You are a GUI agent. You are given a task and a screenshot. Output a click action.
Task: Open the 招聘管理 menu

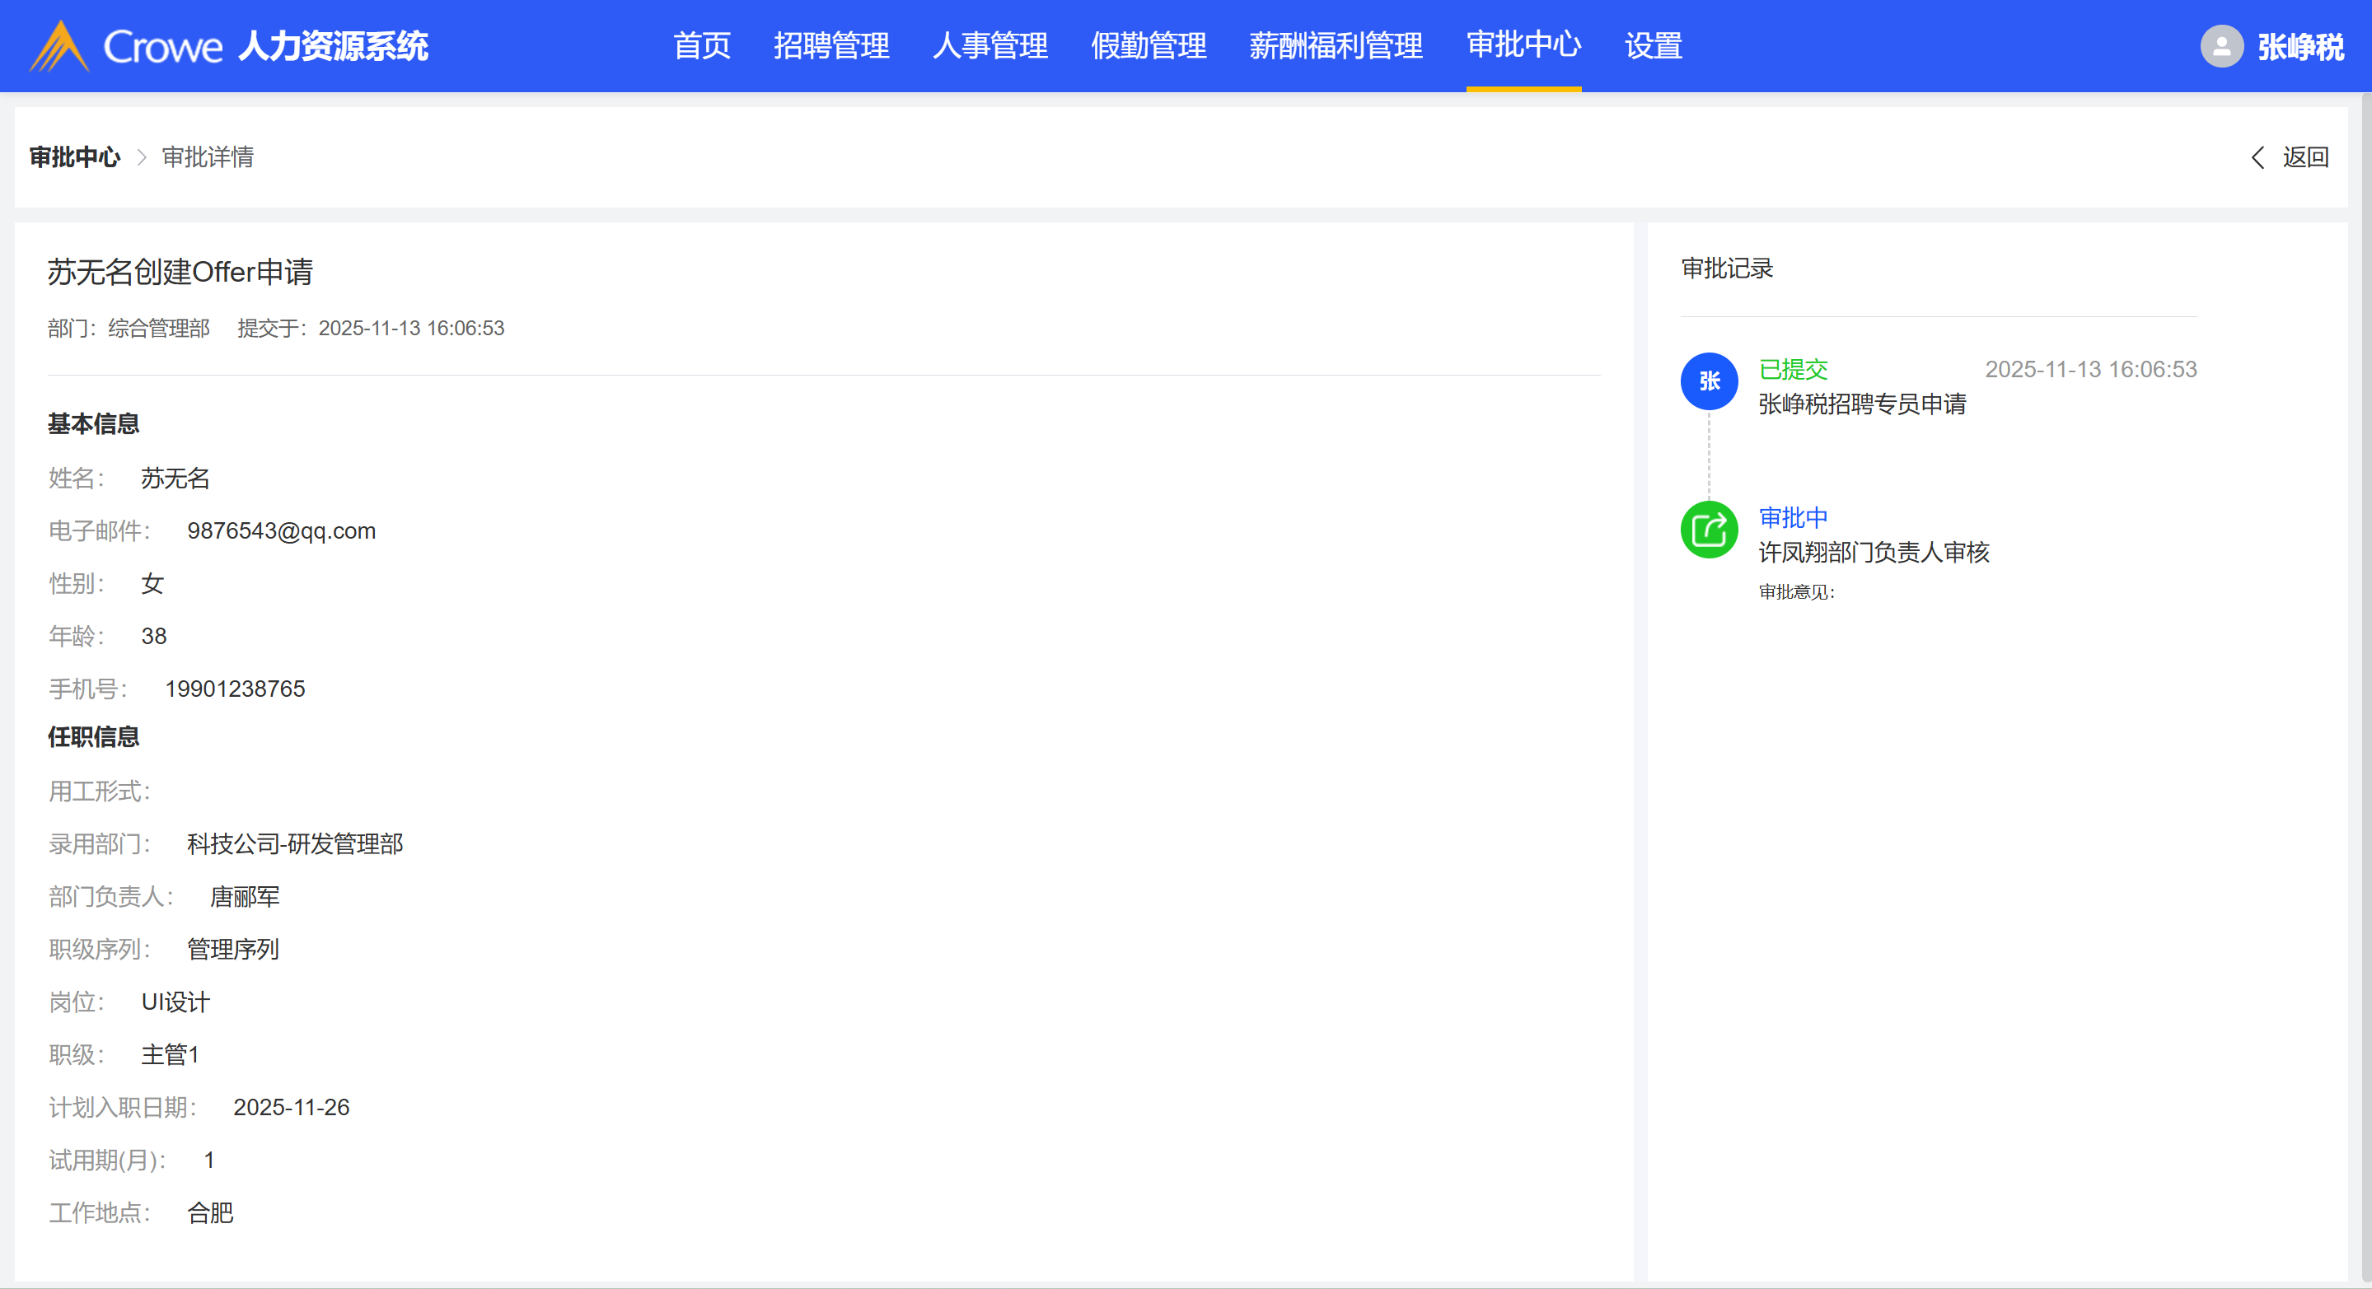click(830, 46)
